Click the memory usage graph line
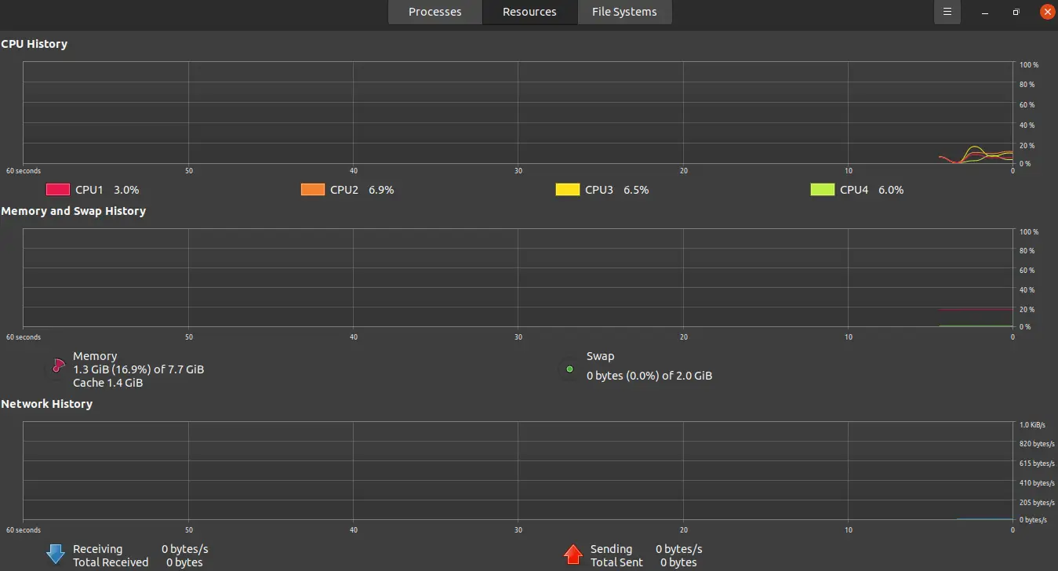1058x571 pixels. coord(976,309)
